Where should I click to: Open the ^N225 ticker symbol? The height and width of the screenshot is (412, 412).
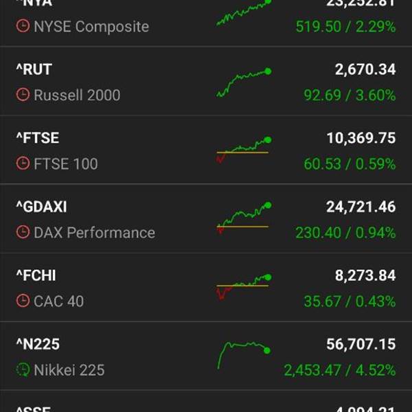(37, 344)
